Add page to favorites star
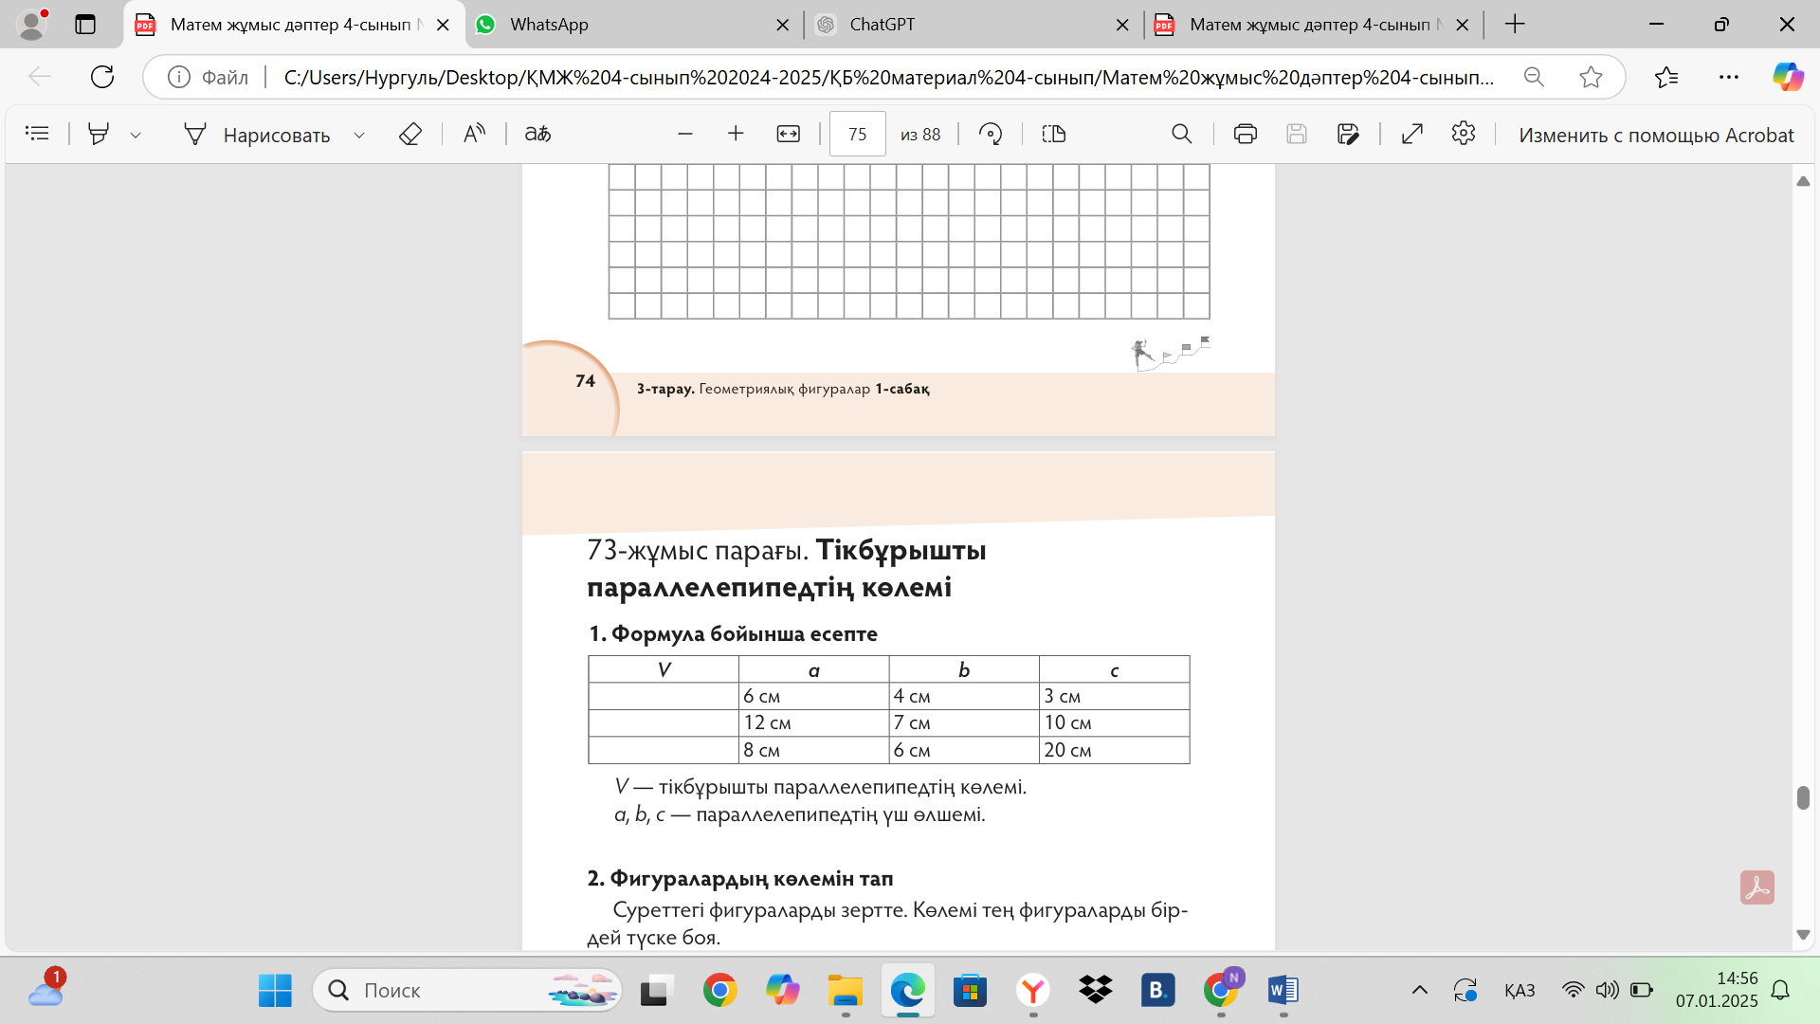Screen dimensions: 1820x1024 pos(1591,77)
